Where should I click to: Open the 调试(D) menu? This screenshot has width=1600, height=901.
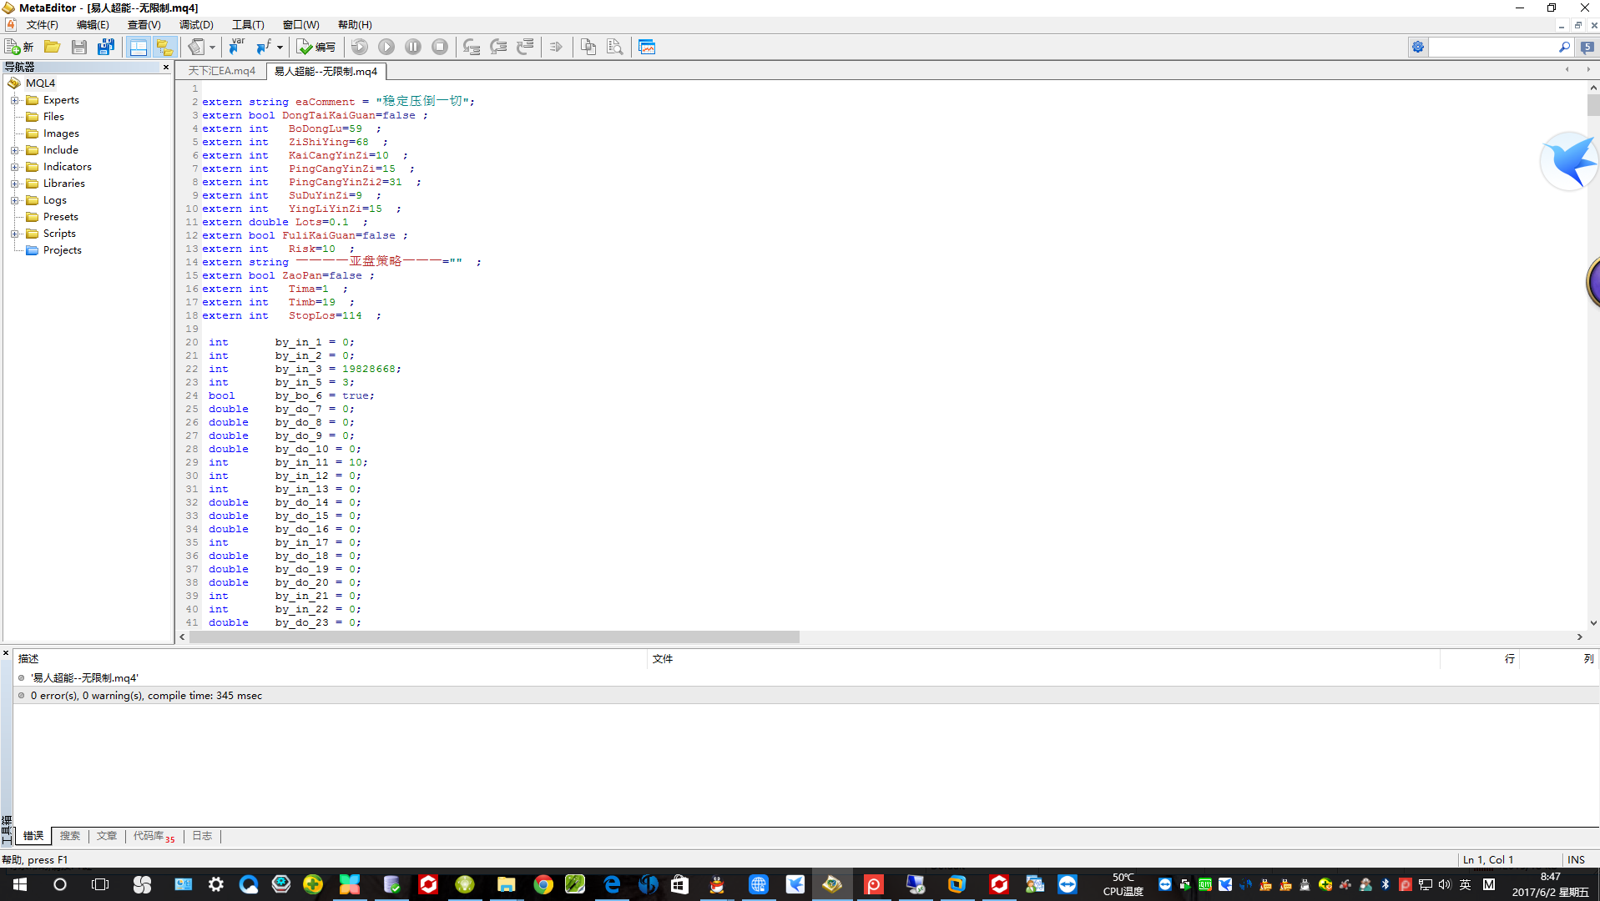click(196, 25)
